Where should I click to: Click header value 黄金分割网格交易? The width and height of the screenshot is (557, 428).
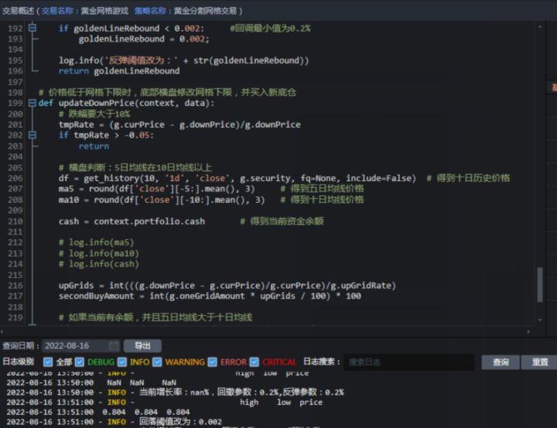205,11
